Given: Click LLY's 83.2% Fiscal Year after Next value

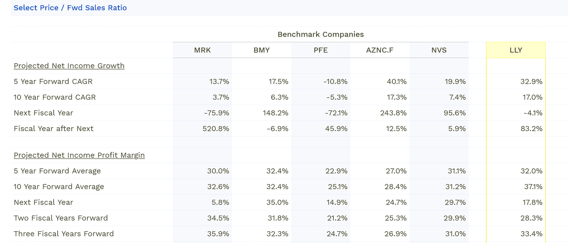Looking at the screenshot, I should point(531,128).
